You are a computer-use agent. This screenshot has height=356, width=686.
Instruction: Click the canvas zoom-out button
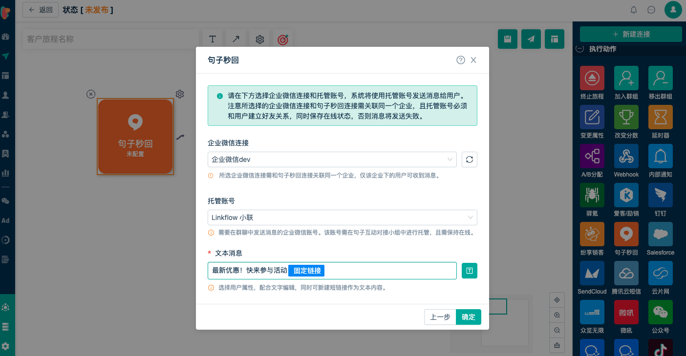[557, 330]
